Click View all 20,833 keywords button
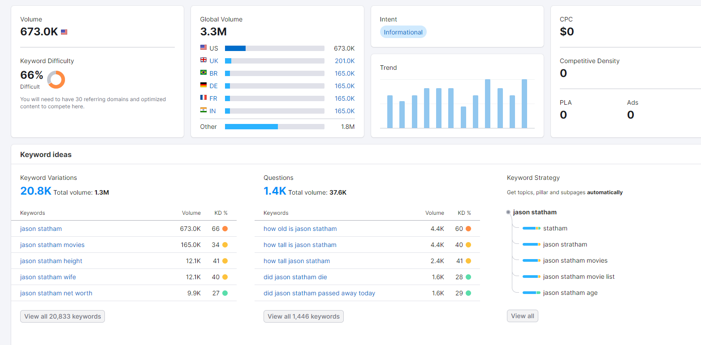This screenshot has width=701, height=345. pyautogui.click(x=62, y=316)
